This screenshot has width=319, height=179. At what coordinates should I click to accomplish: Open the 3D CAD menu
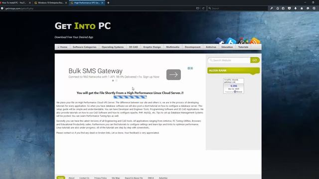tap(133, 47)
